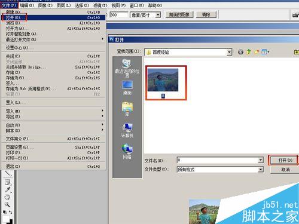Click the 打开 button in dialog
Image resolution: width=299 pixels, height=224 pixels.
point(283,160)
